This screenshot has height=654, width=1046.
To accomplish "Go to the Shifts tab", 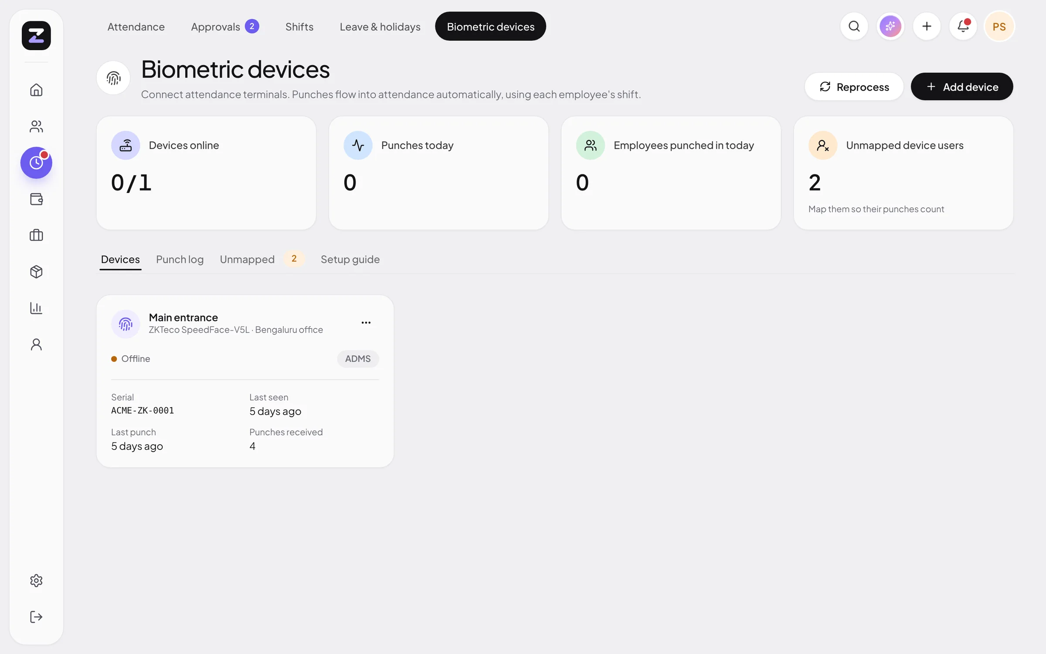I will 299,27.
